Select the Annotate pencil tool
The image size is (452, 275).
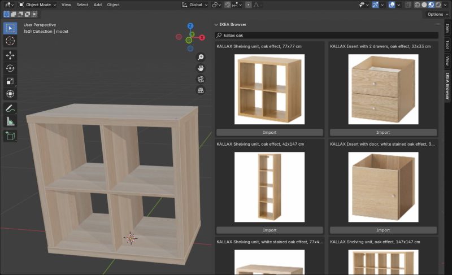coord(10,108)
